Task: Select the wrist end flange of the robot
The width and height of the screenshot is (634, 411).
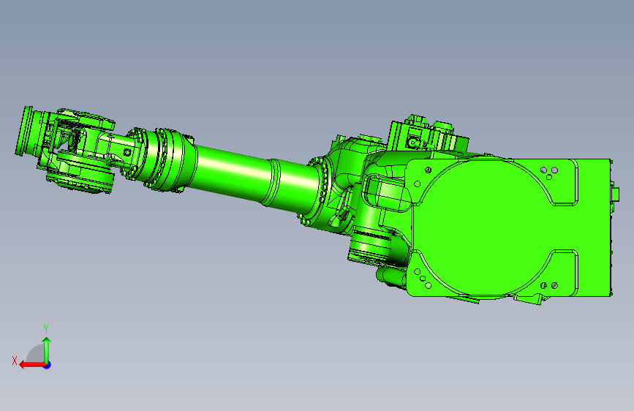Action: (x=25, y=131)
